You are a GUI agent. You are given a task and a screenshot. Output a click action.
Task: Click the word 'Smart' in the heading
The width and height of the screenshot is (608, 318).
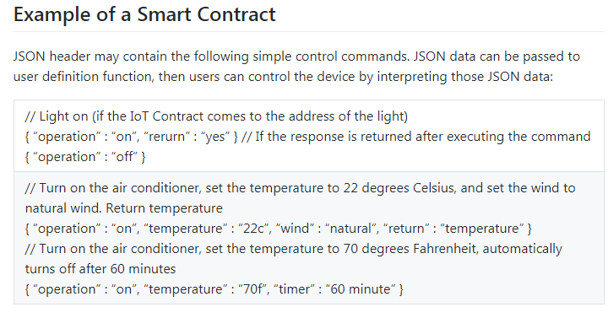pyautogui.click(x=165, y=14)
